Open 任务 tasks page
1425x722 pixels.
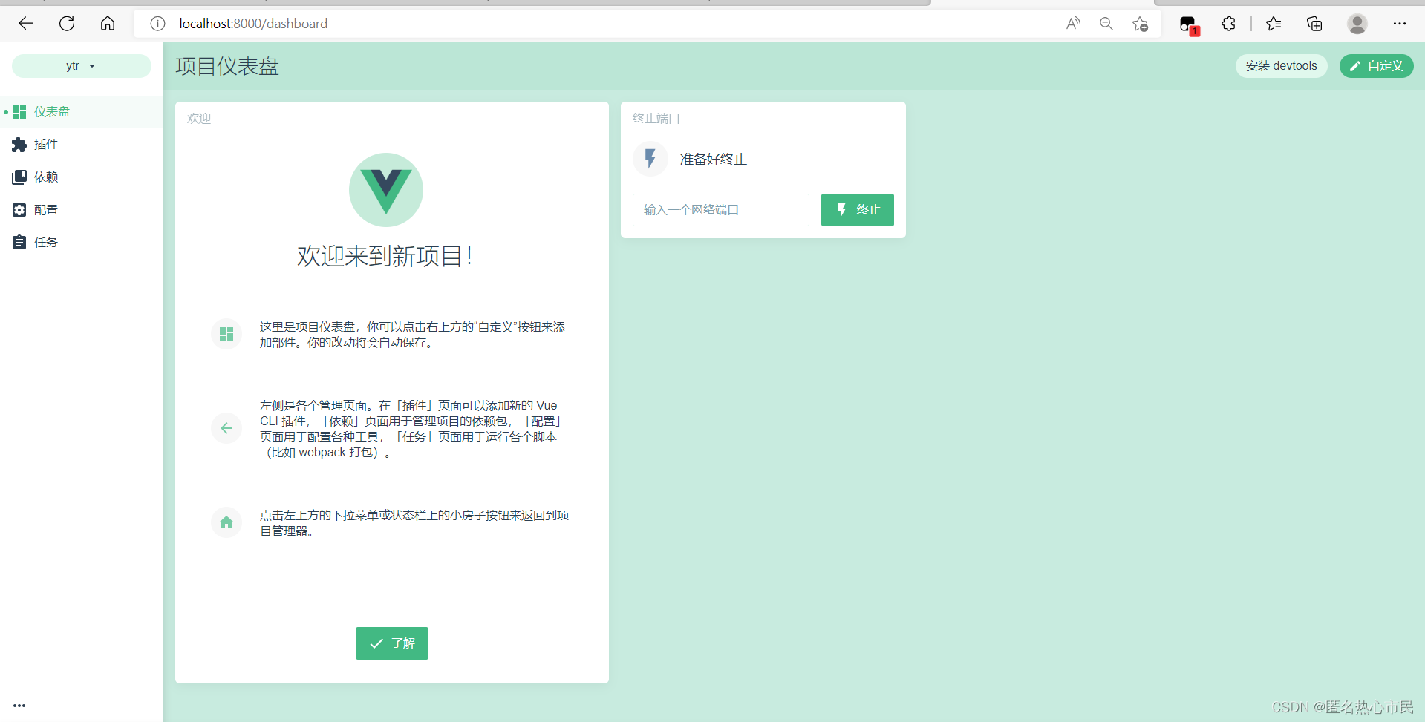pos(82,243)
